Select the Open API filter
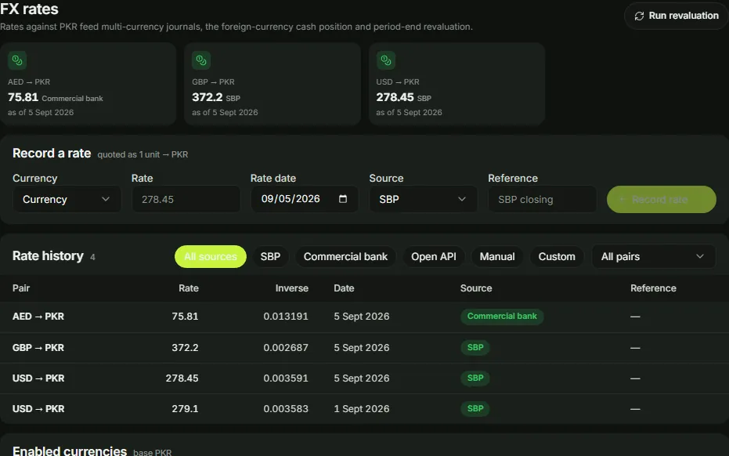This screenshot has height=456, width=729. pos(433,257)
